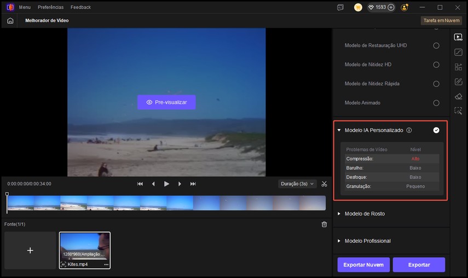The image size is (468, 278).
Task: Click the Melhorador de Vídeo title
Action: pyautogui.click(x=47, y=20)
